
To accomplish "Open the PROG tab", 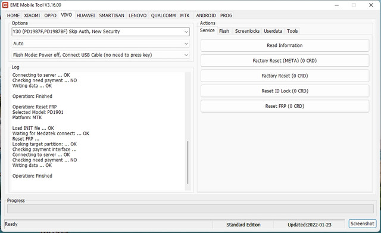I will tap(226, 15).
